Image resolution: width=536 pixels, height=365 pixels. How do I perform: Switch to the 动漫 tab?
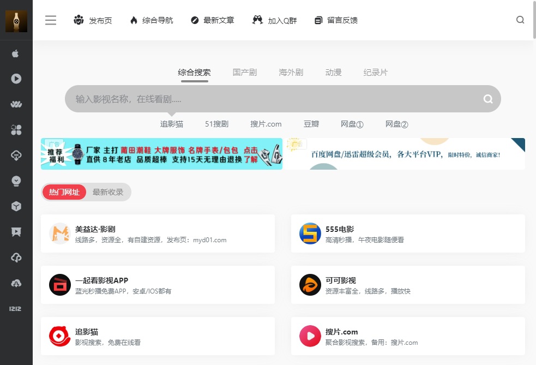pyautogui.click(x=333, y=73)
